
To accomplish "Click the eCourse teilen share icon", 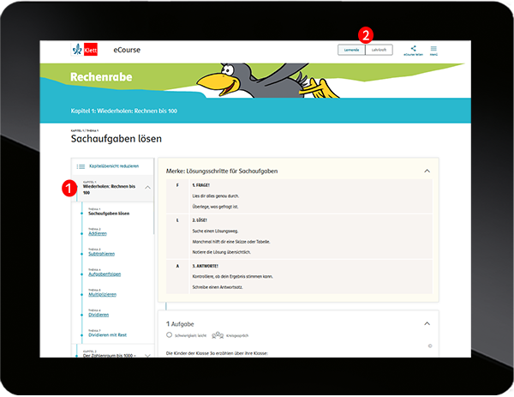I will click(x=414, y=49).
